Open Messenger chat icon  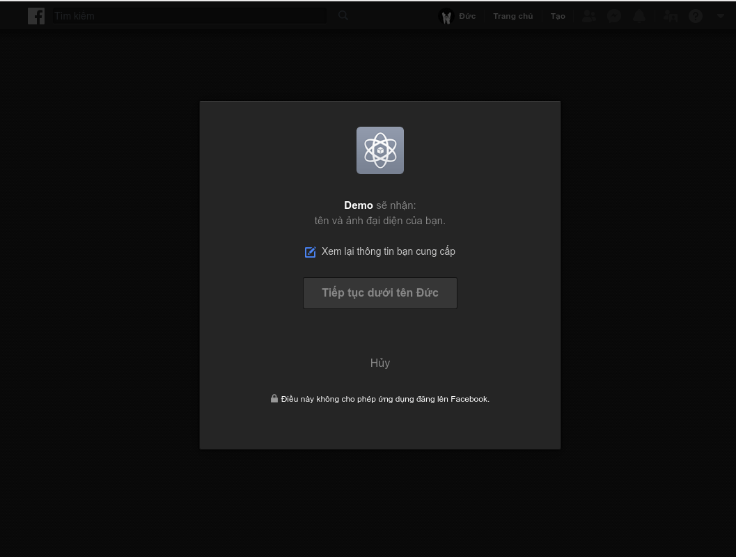pyautogui.click(x=614, y=16)
